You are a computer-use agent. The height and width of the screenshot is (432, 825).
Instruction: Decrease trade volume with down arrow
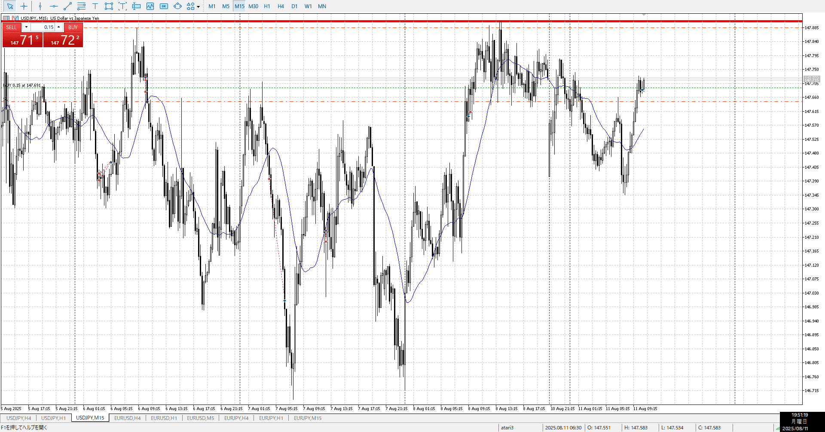pyautogui.click(x=26, y=27)
